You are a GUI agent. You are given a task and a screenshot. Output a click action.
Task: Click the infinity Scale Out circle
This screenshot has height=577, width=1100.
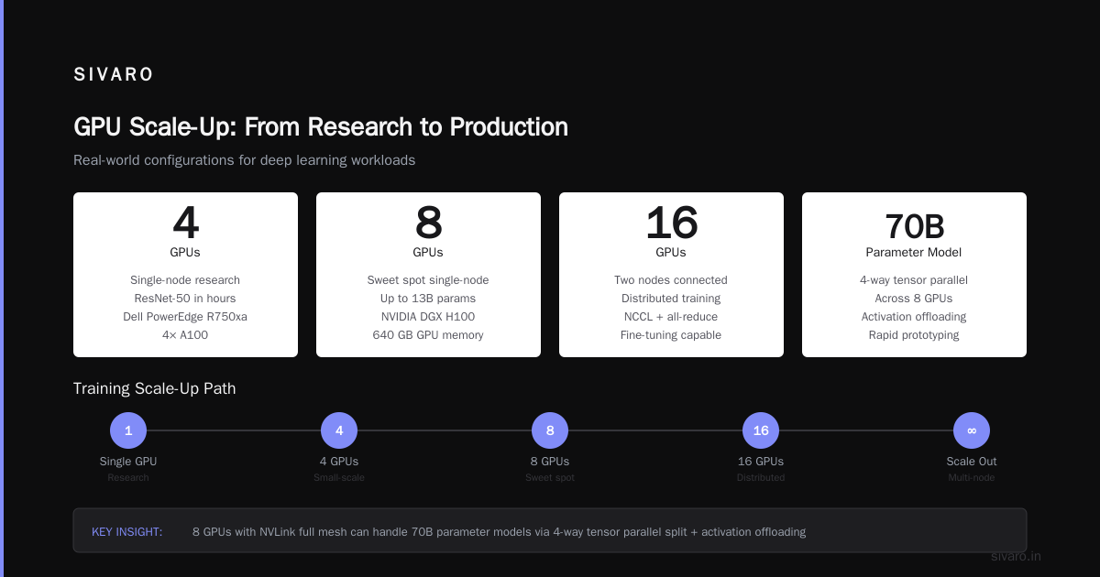[972, 430]
